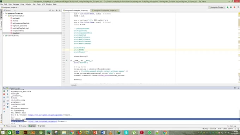Screen dimensions: 240x135
Task: Open the Navigate menu
Action: [x=16, y=4]
